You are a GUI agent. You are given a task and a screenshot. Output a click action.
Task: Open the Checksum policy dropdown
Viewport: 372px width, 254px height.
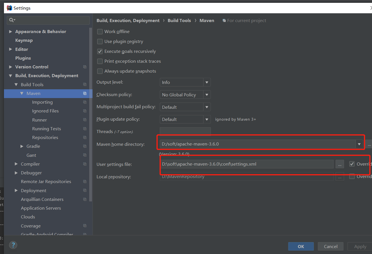[207, 94]
